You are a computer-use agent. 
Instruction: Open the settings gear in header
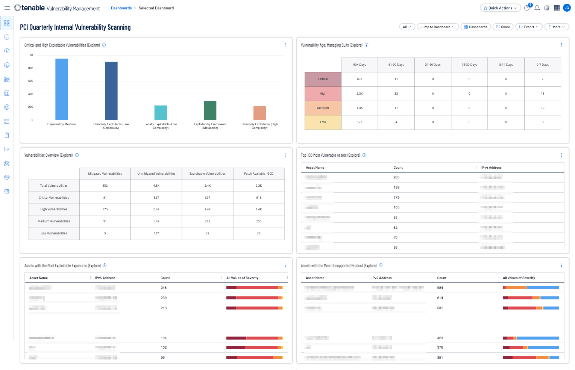547,8
